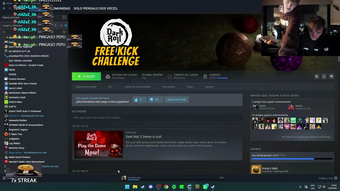Open the game info icon
The image size is (340, 191).
coord(324,76)
